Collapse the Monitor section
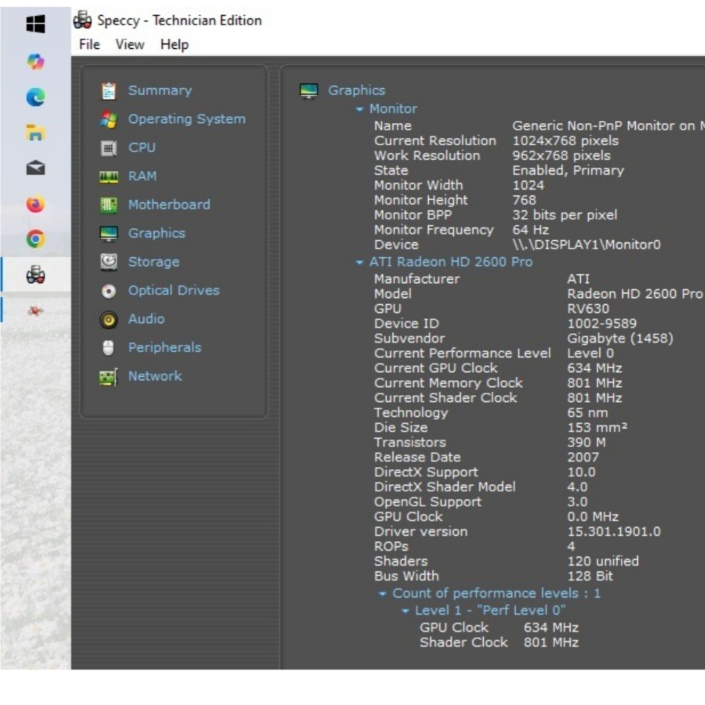 tap(360, 109)
